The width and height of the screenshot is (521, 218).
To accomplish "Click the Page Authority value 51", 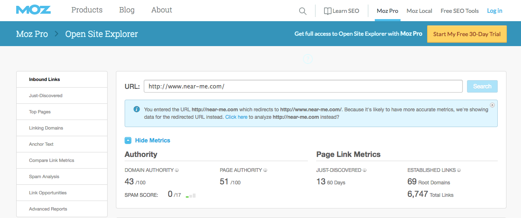I will pyautogui.click(x=224, y=181).
